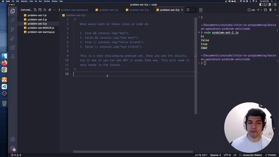Open the Help menu
This screenshot has width=279, height=157.
tap(61, 1)
